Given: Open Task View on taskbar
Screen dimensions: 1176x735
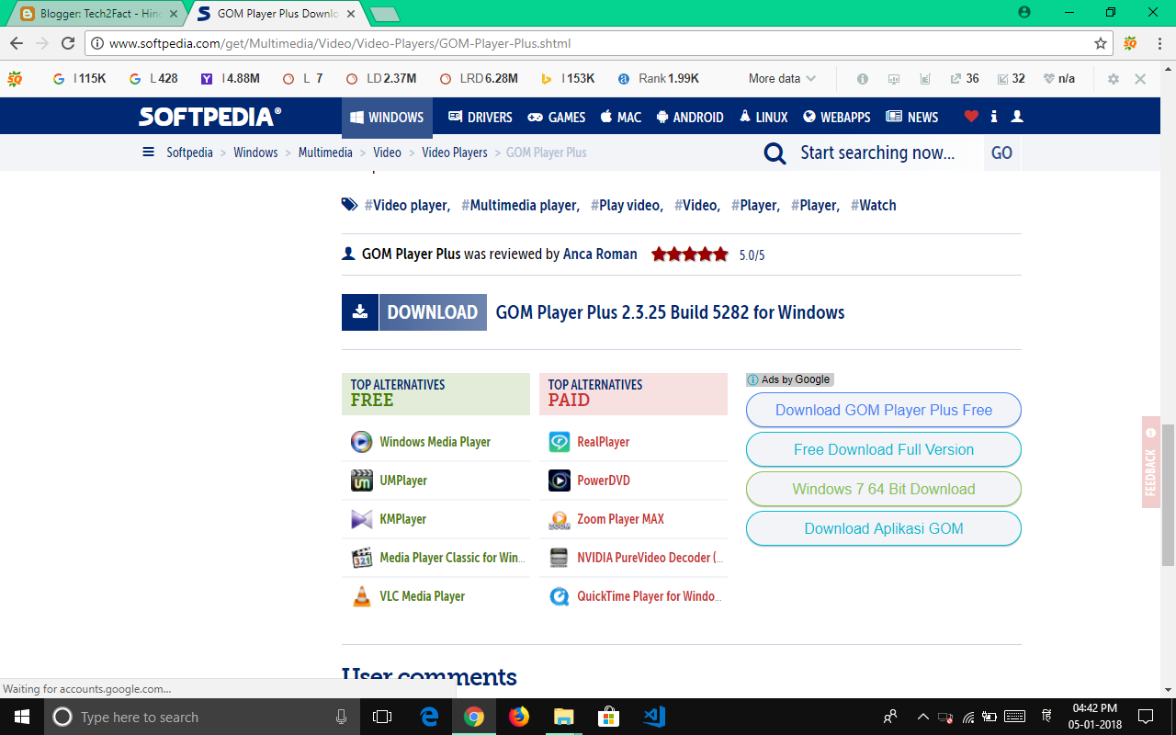Looking at the screenshot, I should (382, 717).
